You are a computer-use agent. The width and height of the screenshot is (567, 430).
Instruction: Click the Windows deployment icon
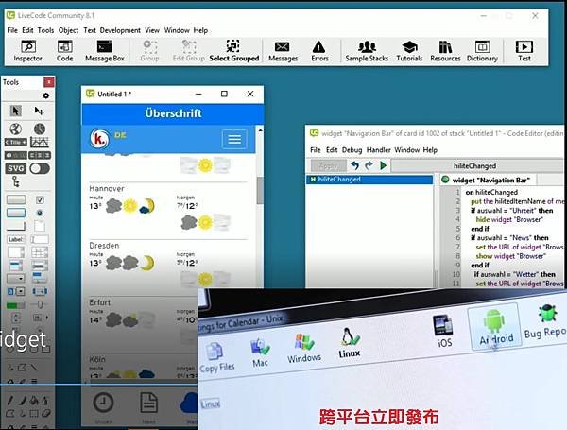tap(304, 348)
